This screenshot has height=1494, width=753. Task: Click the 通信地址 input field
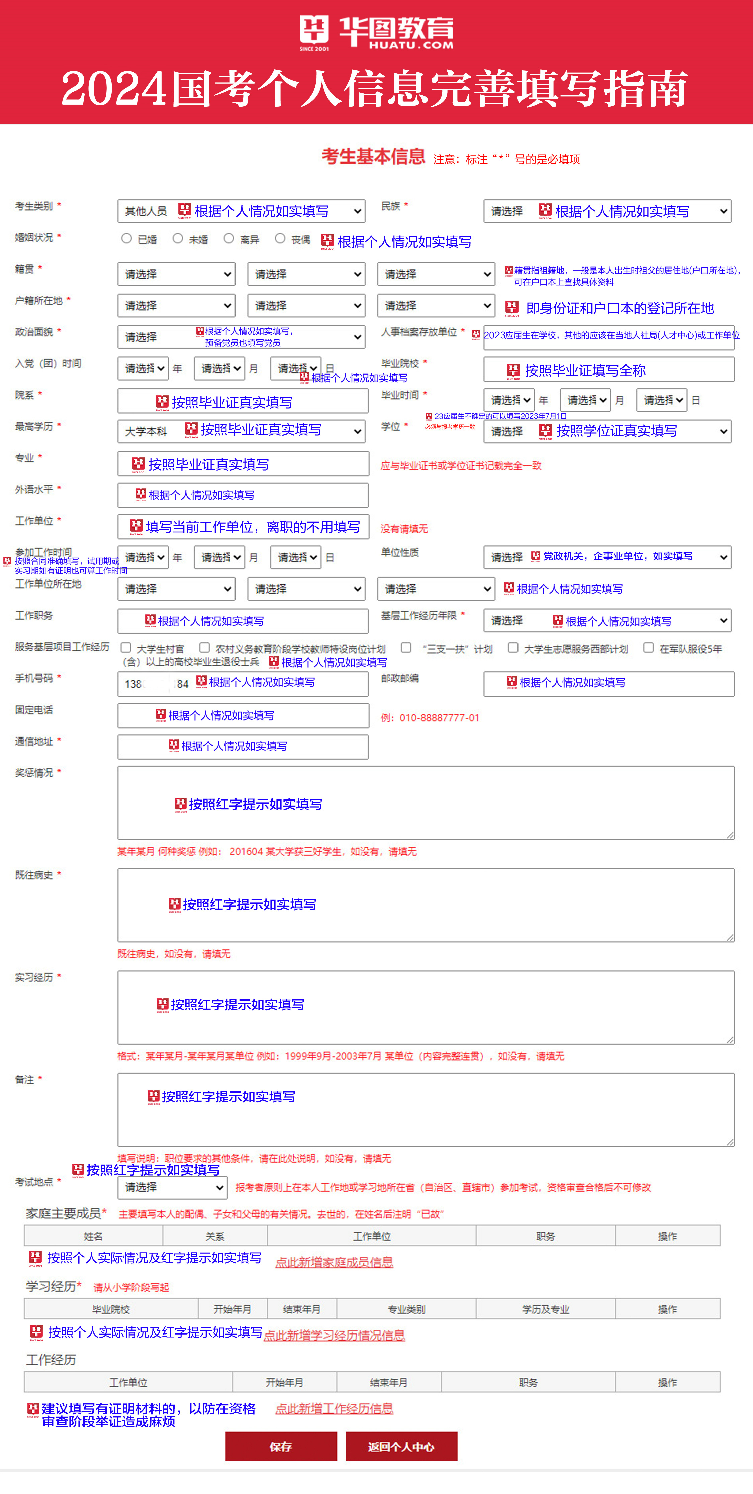click(243, 747)
